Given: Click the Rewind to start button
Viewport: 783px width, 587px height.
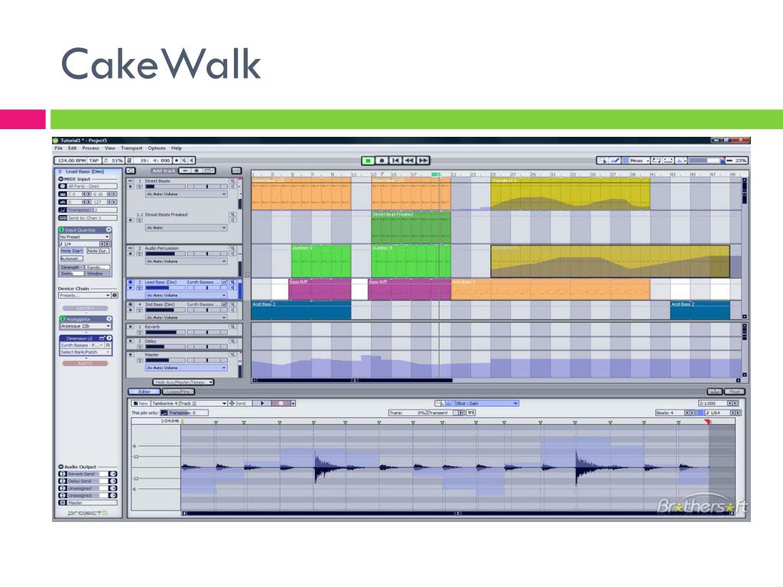Looking at the screenshot, I should pos(395,161).
